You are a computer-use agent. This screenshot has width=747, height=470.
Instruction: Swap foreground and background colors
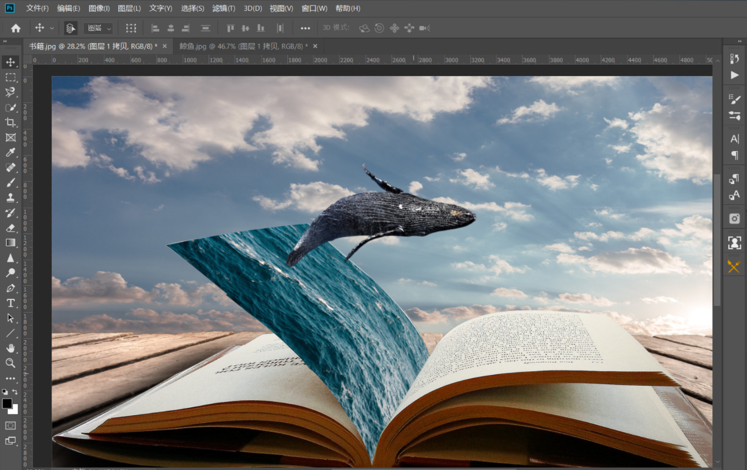point(15,392)
